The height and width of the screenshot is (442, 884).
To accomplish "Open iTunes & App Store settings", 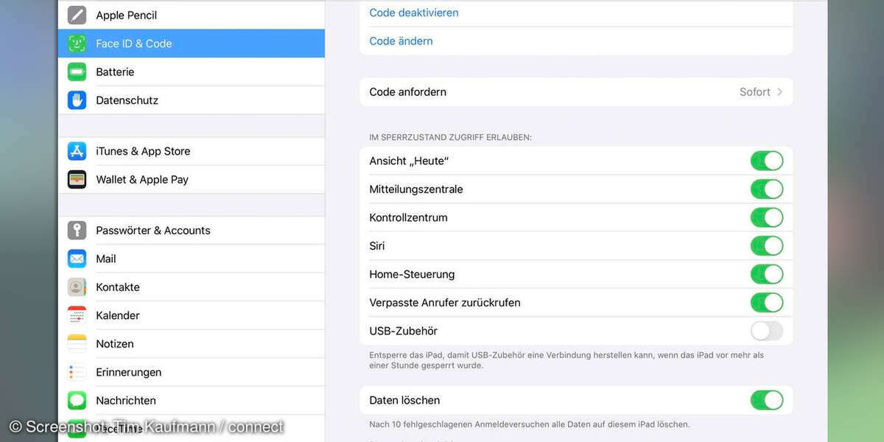I will [192, 151].
